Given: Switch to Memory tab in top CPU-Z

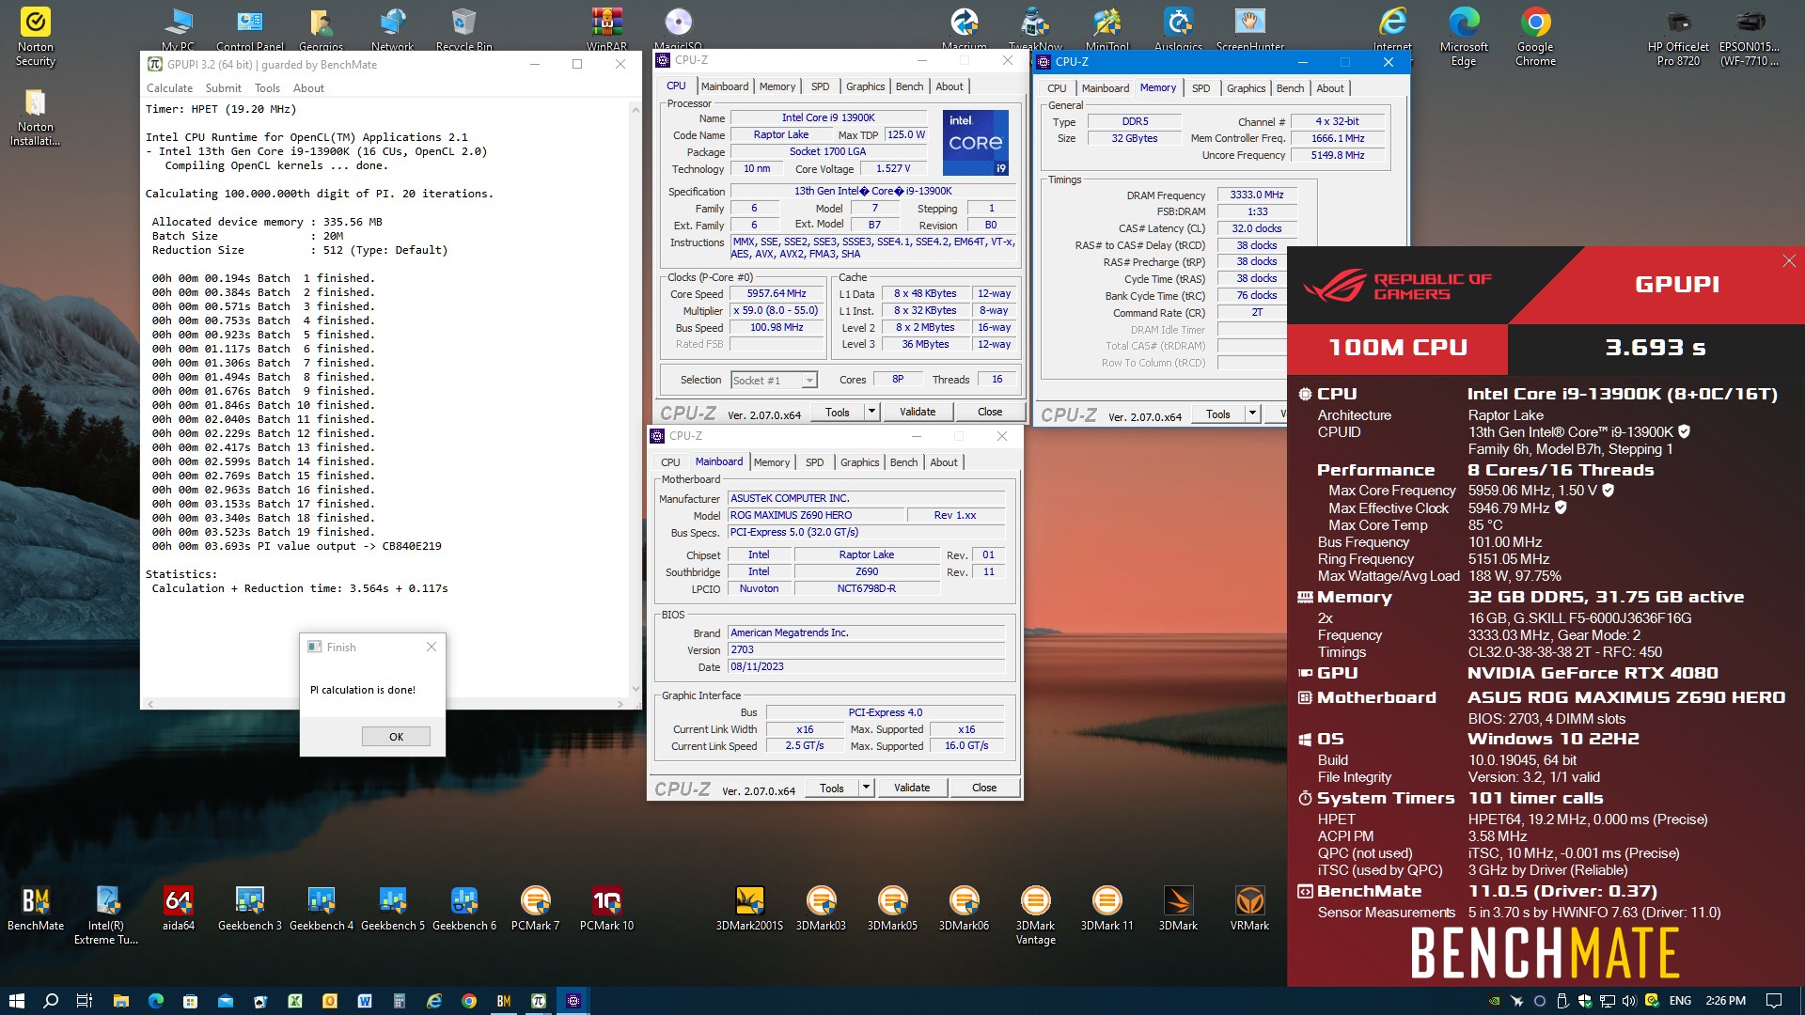Looking at the screenshot, I should (x=777, y=86).
